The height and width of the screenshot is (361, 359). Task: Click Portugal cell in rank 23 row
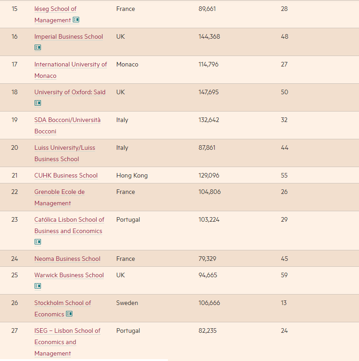pos(128,219)
